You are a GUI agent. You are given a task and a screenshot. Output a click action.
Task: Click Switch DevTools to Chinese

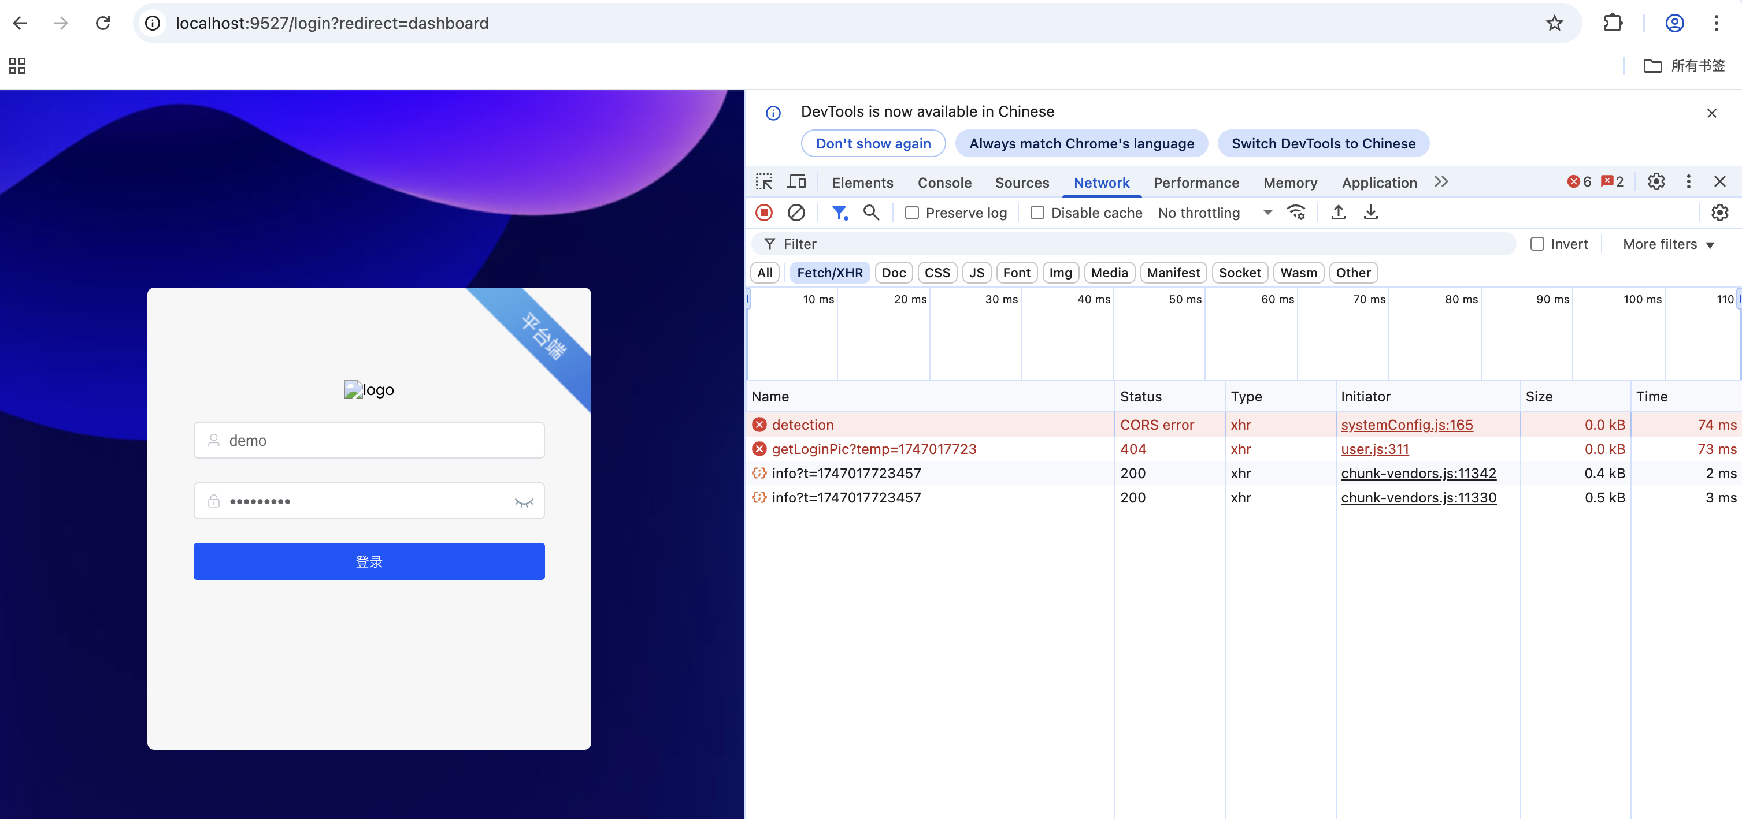[1323, 143]
